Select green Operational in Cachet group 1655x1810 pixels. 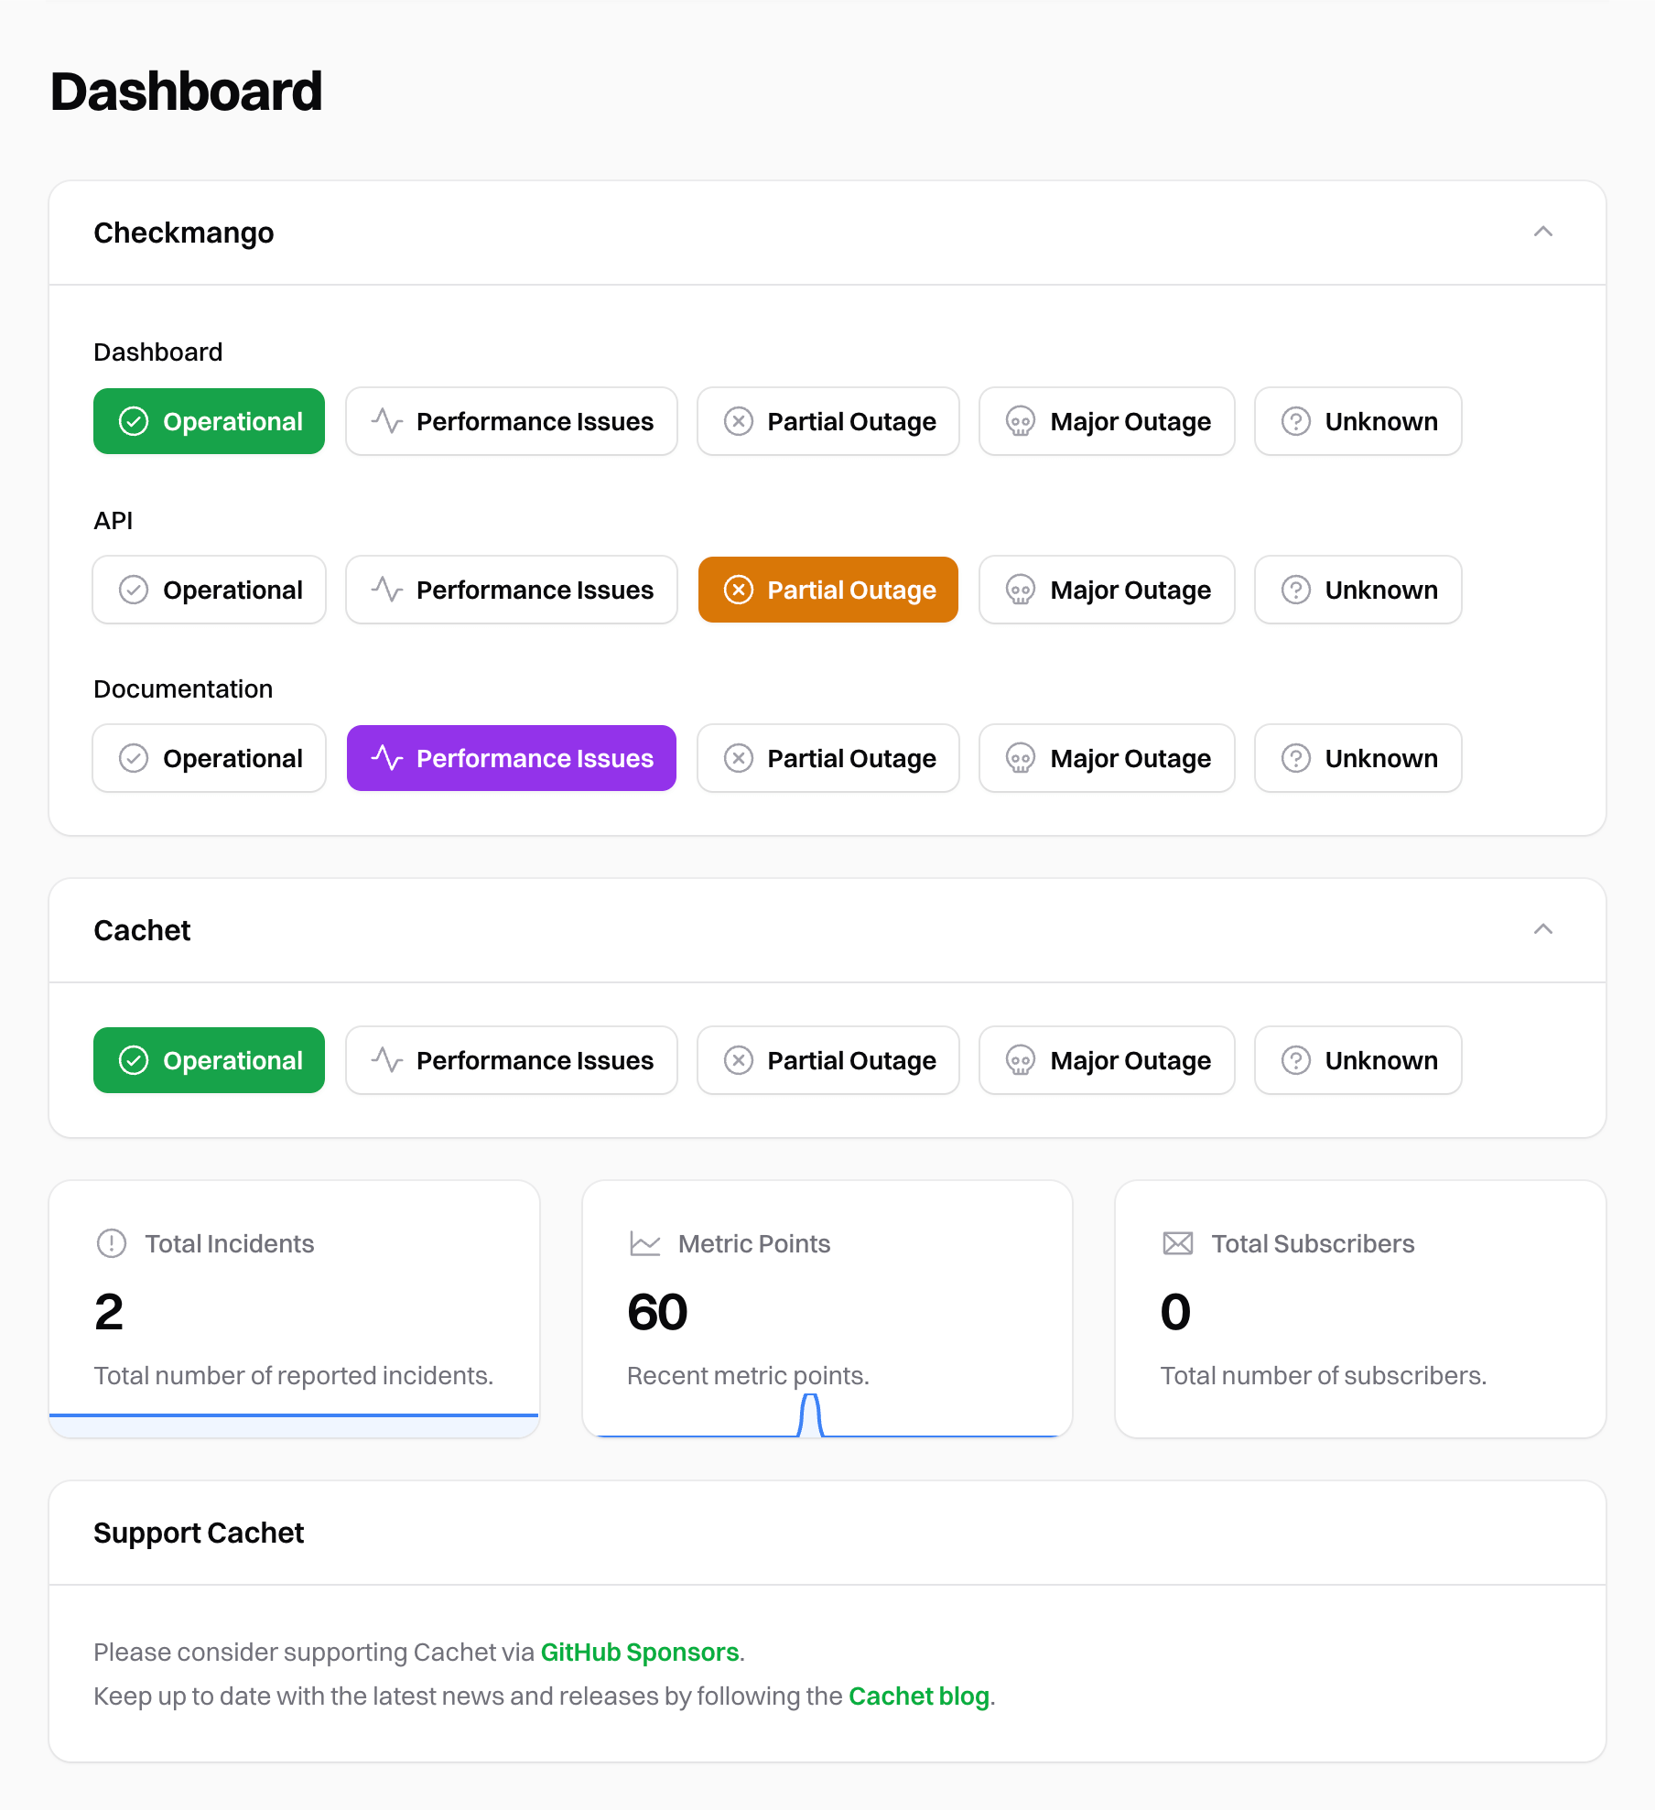(209, 1060)
